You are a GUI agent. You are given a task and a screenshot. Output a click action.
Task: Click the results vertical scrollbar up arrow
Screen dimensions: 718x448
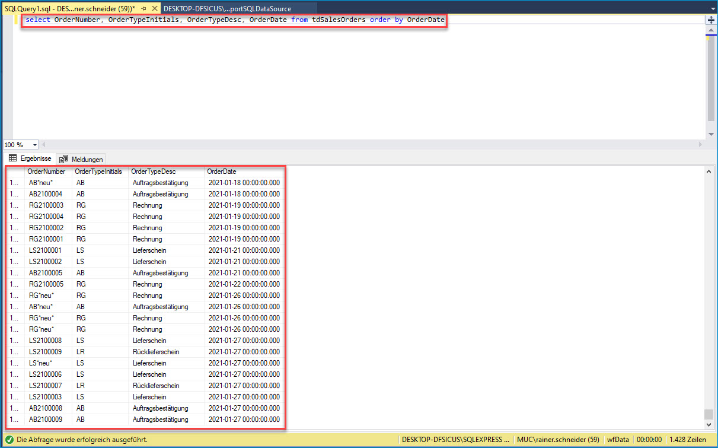[709, 171]
